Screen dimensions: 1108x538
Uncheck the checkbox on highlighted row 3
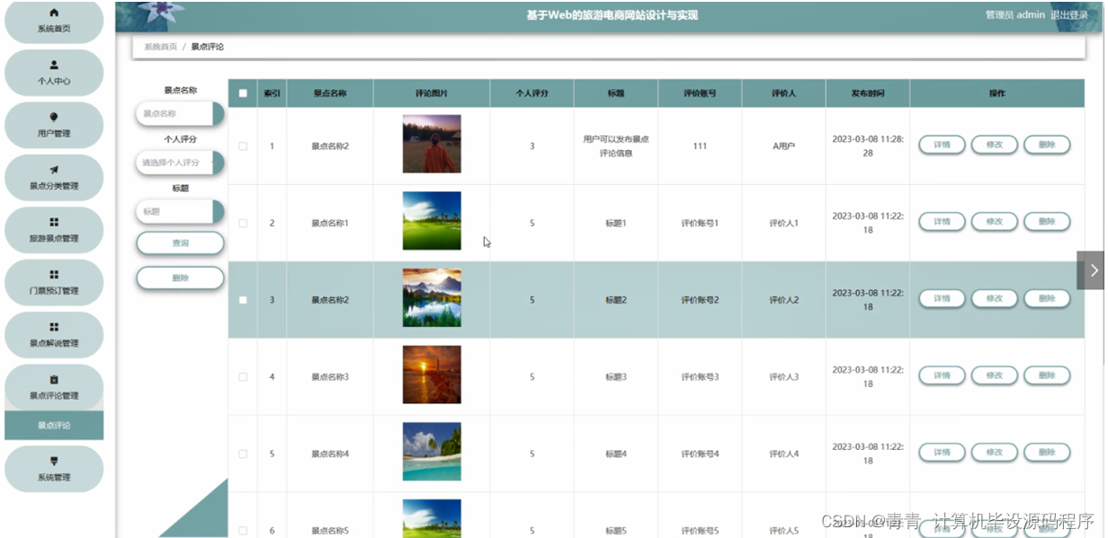pos(242,299)
